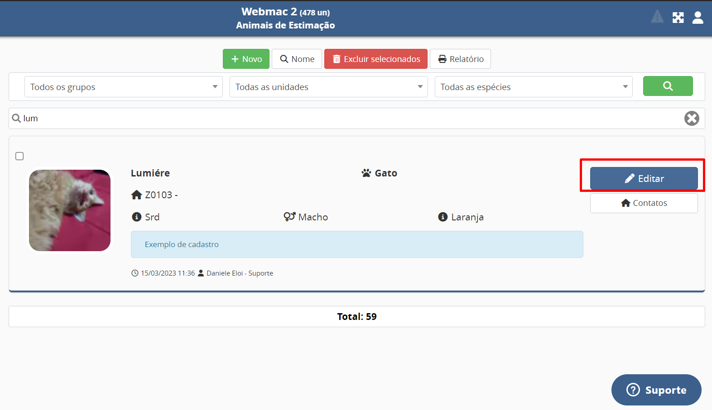Screen dimensions: 712x410
Task: Open the Relatório report
Action: pos(460,59)
